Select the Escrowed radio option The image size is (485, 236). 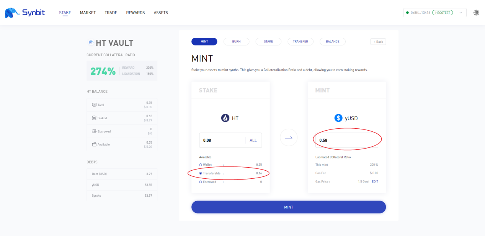[201, 182]
